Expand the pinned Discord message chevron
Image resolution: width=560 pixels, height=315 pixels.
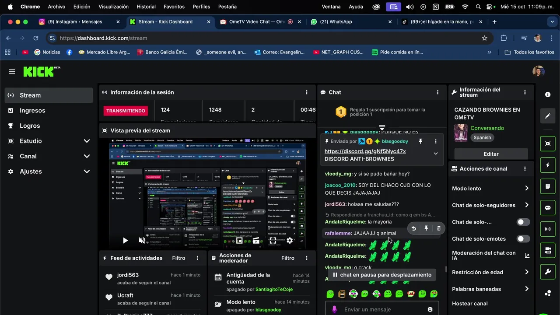pyautogui.click(x=436, y=154)
